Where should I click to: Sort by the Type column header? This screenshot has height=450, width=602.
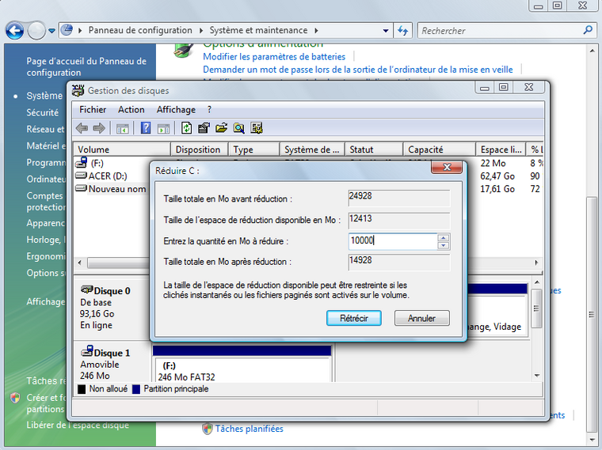tap(253, 149)
